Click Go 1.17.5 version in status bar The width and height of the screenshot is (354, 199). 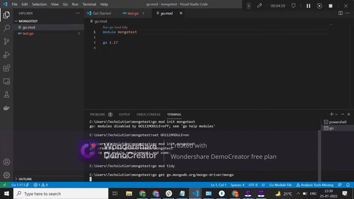tap(20, 185)
